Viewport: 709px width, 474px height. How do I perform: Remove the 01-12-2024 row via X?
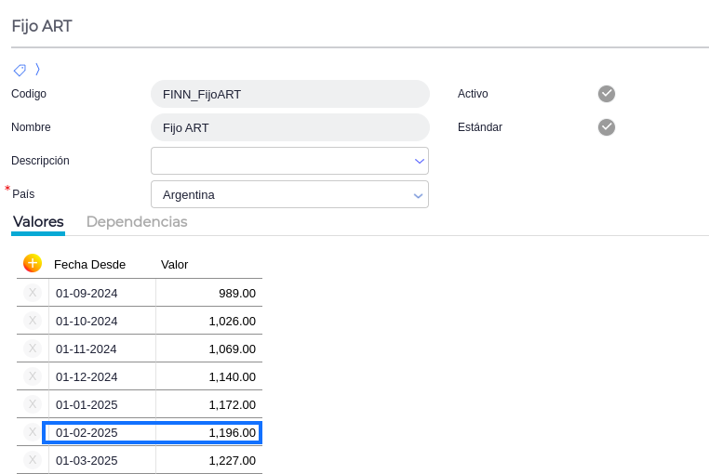33,376
